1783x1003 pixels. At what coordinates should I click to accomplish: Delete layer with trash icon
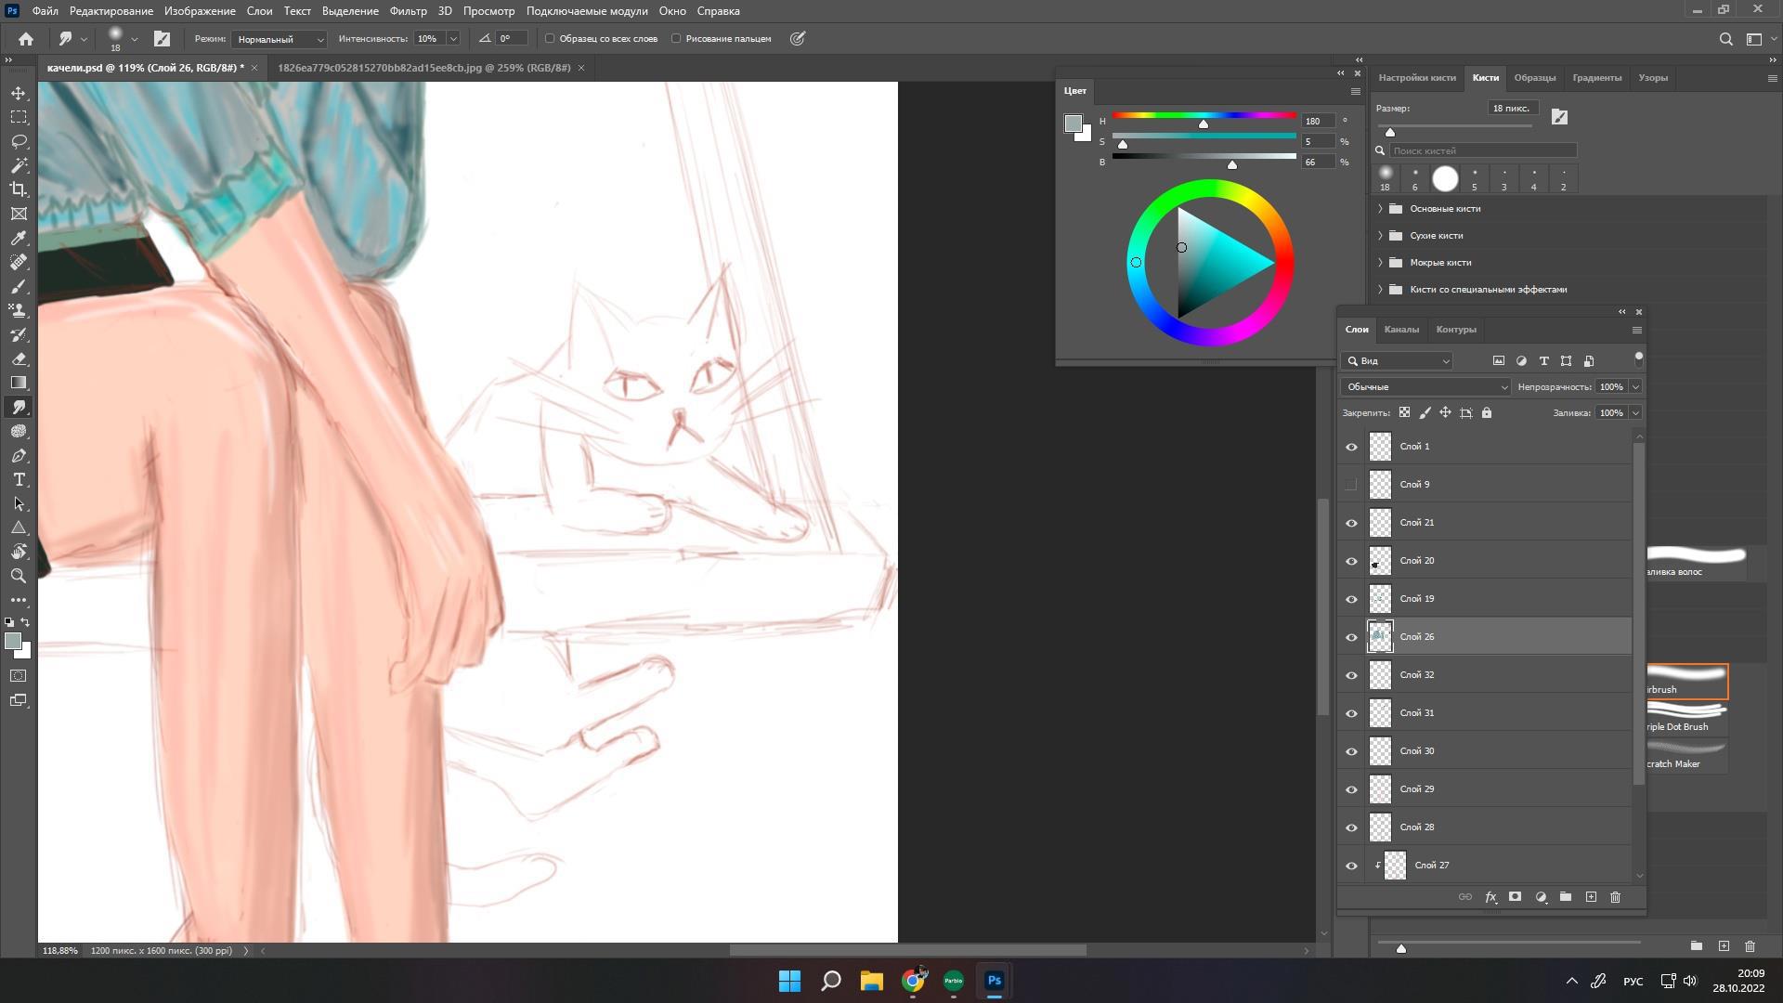click(1615, 897)
